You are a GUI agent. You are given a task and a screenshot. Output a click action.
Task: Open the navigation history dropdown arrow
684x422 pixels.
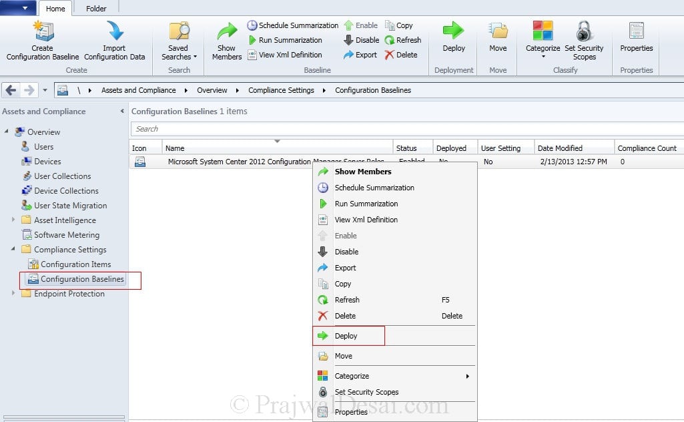coord(45,90)
